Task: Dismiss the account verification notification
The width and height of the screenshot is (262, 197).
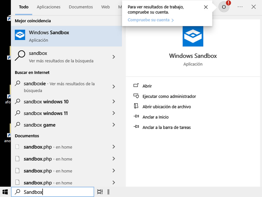Action: tap(206, 7)
